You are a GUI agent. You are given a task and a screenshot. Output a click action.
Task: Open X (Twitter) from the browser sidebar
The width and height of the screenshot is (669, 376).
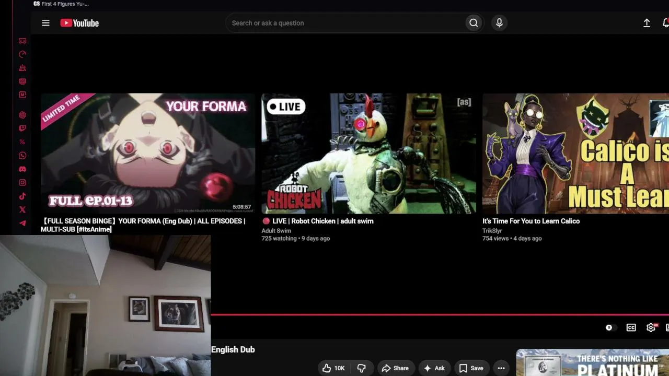[x=22, y=210]
